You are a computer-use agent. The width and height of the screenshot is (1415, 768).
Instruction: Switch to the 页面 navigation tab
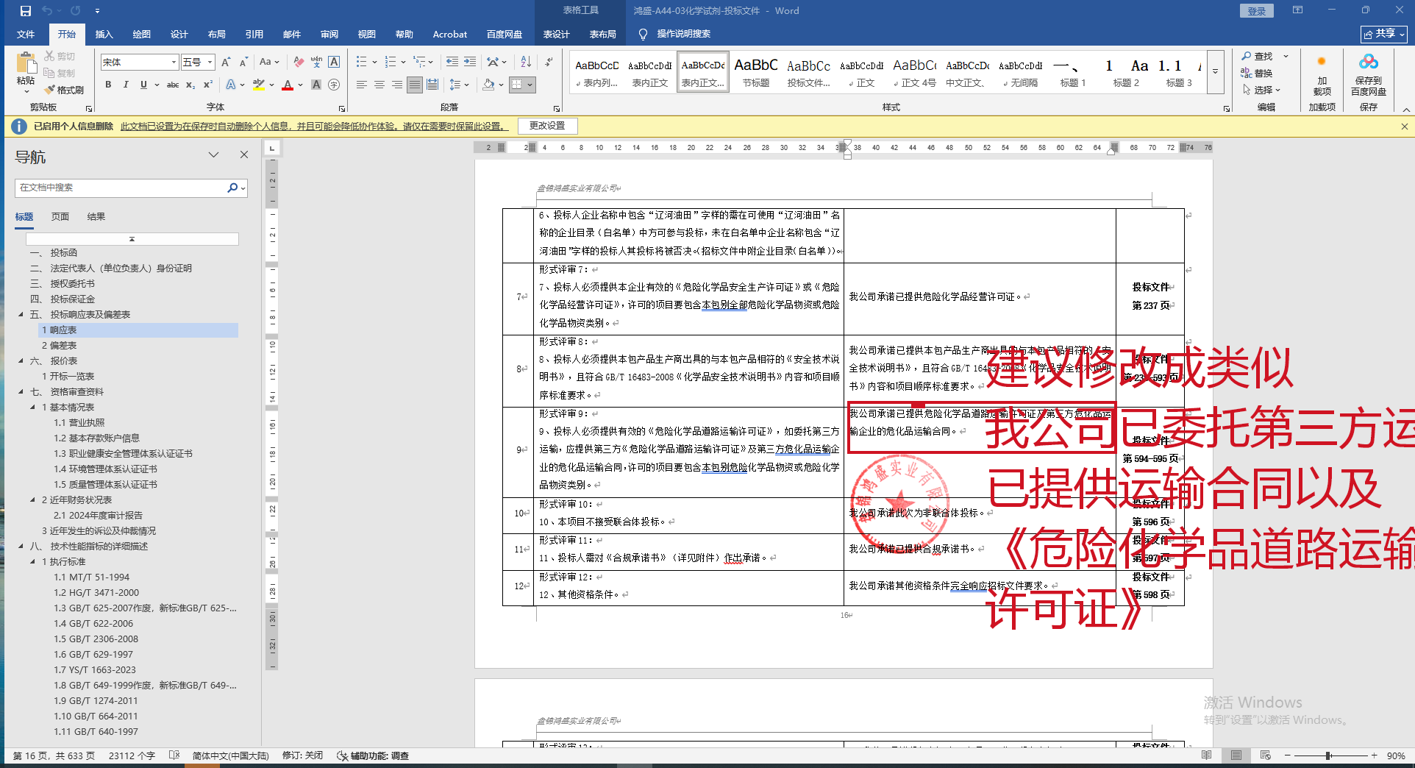(x=60, y=217)
